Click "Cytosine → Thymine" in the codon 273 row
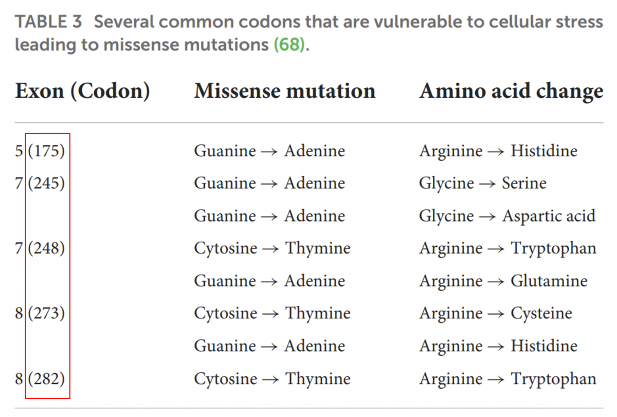 (272, 314)
